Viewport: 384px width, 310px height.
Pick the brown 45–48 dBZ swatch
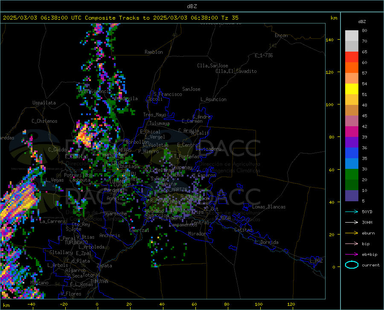352,110
